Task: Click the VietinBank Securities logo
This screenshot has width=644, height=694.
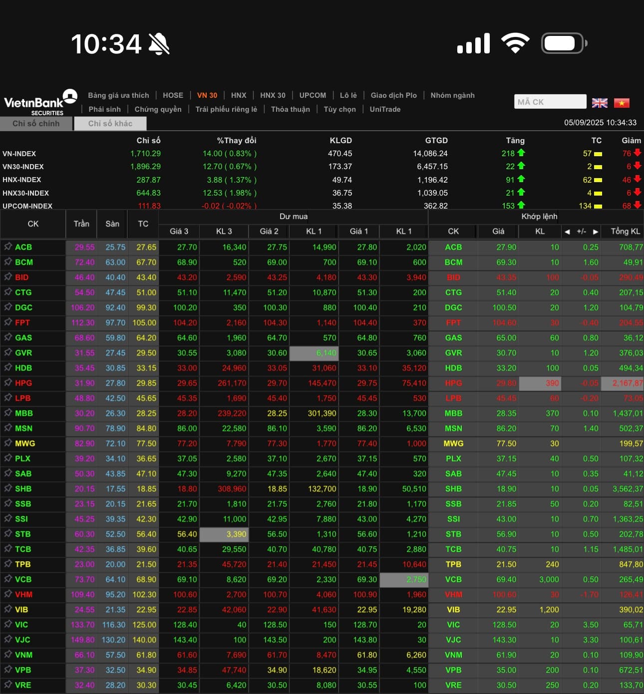Action: click(40, 103)
